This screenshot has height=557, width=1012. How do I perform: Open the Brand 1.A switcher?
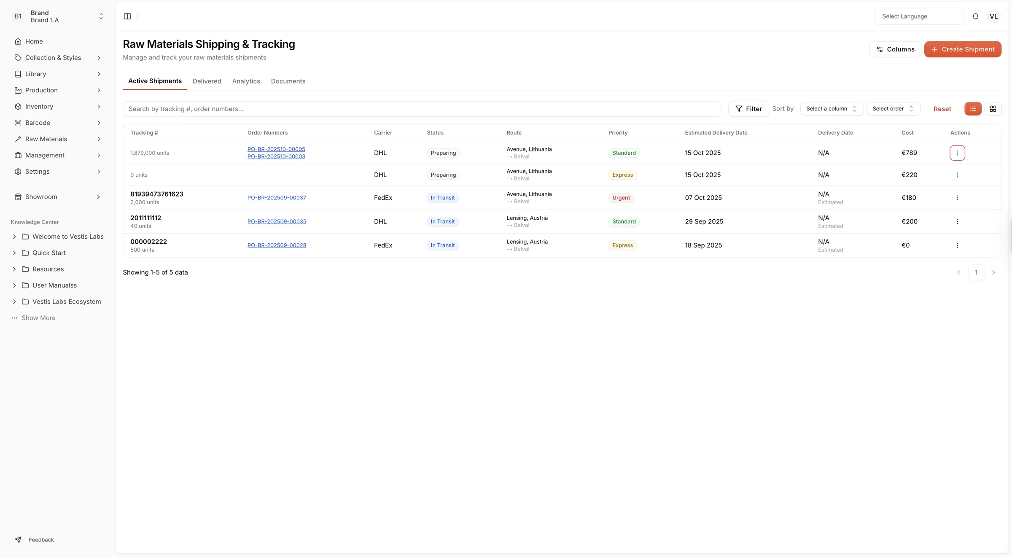pos(58,16)
